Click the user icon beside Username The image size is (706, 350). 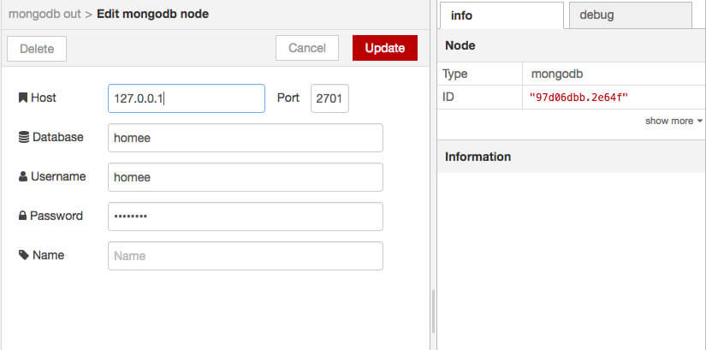click(x=23, y=176)
